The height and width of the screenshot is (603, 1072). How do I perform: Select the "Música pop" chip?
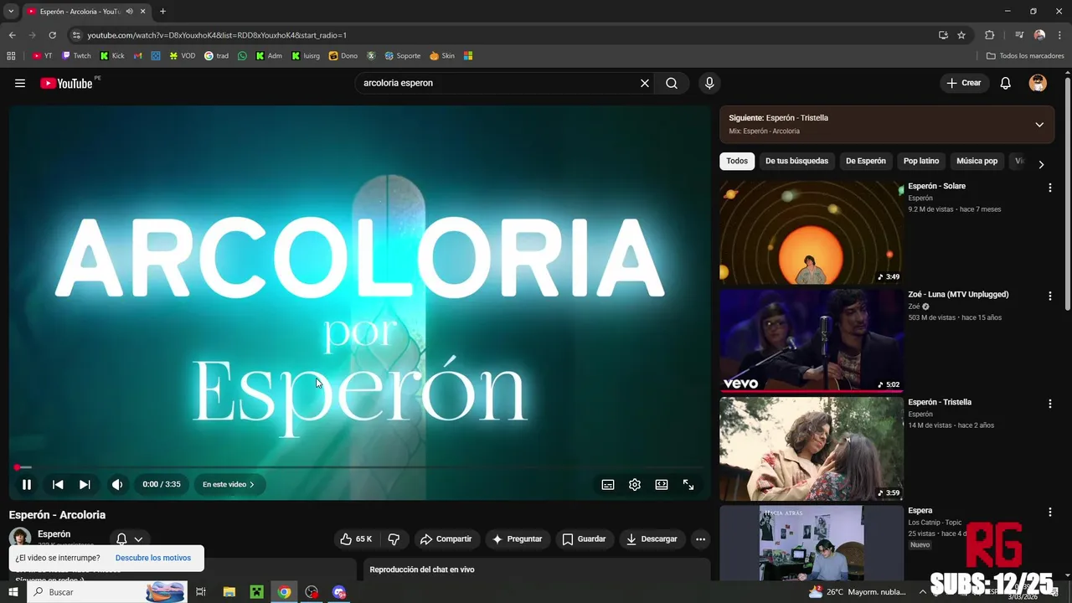tap(977, 161)
